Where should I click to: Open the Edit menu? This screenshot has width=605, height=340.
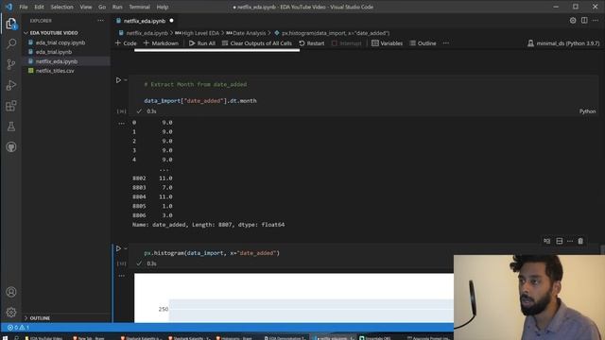pos(39,7)
